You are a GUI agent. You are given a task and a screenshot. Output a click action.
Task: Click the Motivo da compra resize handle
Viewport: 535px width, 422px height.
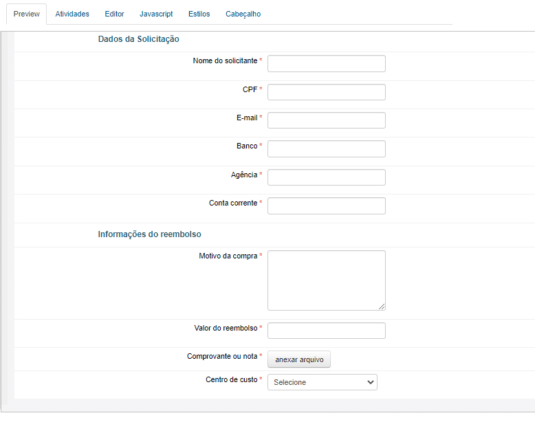tap(382, 307)
